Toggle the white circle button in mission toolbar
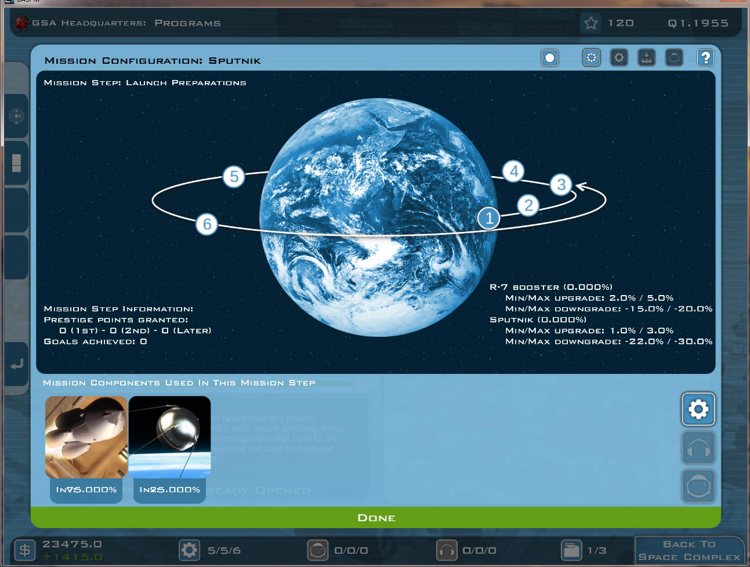750x567 pixels. (x=550, y=57)
